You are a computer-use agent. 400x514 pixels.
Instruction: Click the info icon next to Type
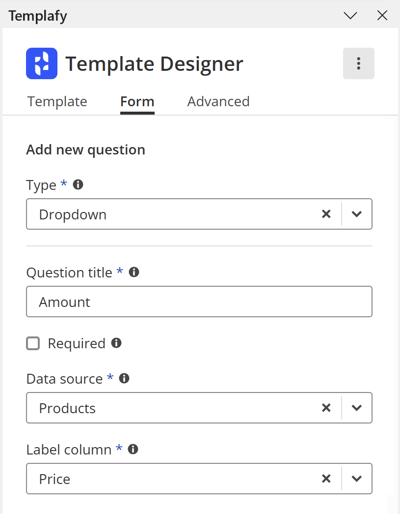tap(78, 185)
